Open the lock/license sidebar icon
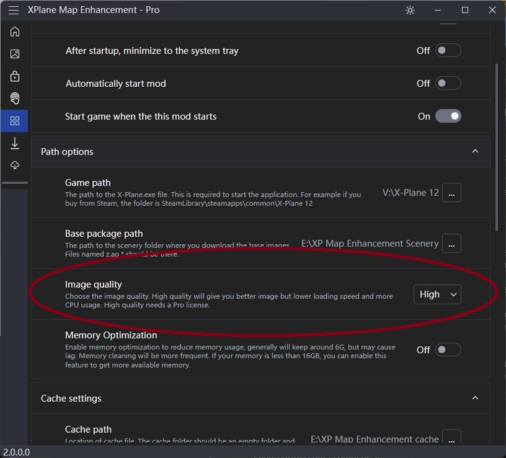Viewport: 506px width, 458px height. [x=15, y=76]
